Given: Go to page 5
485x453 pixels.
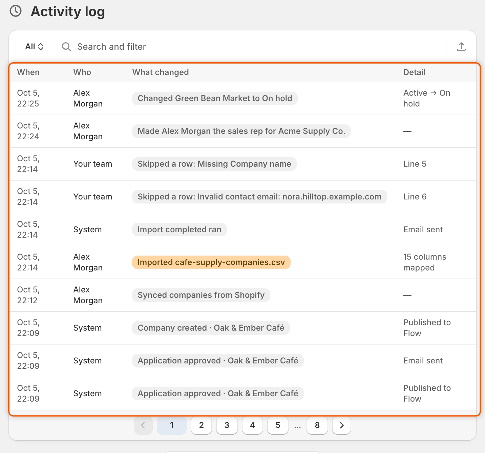Looking at the screenshot, I should click(278, 425).
